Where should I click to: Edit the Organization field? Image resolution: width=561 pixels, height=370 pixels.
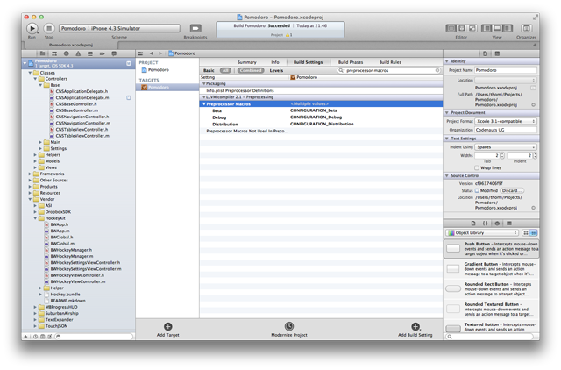(x=506, y=130)
